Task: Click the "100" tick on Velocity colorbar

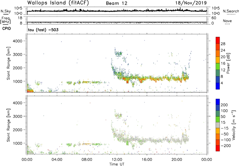Action: tap(224, 111)
